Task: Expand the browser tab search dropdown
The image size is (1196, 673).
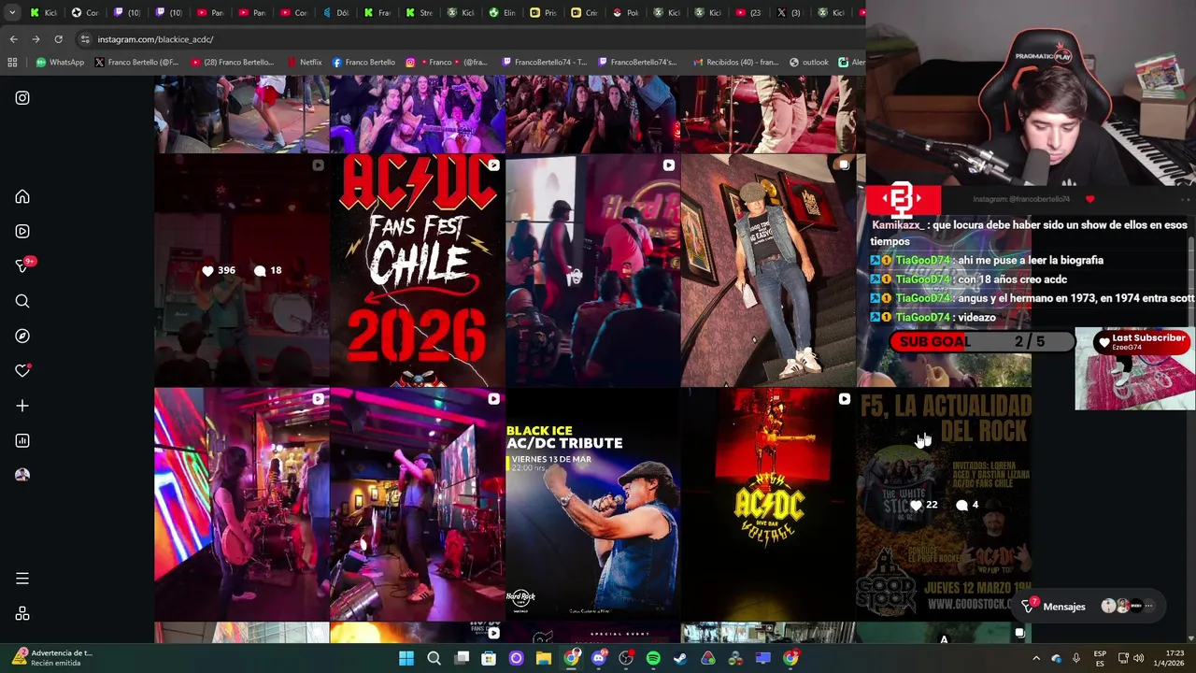Action: click(11, 13)
